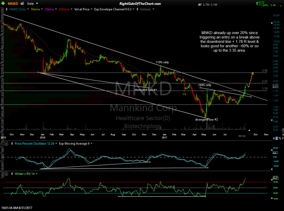This screenshot has width=284, height=211.
Task: Click the arrow marker on RSI scale bottom
Action: [x=272, y=198]
